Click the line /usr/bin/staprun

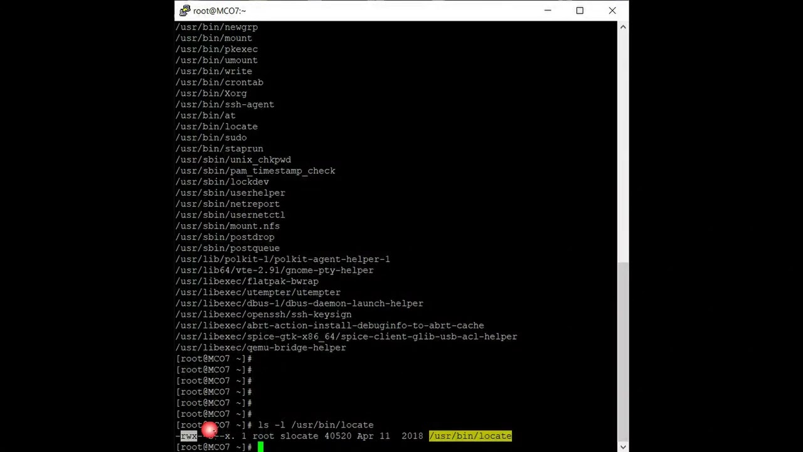pyautogui.click(x=220, y=149)
